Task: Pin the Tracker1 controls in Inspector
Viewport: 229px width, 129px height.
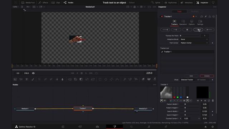Action: click(x=206, y=16)
